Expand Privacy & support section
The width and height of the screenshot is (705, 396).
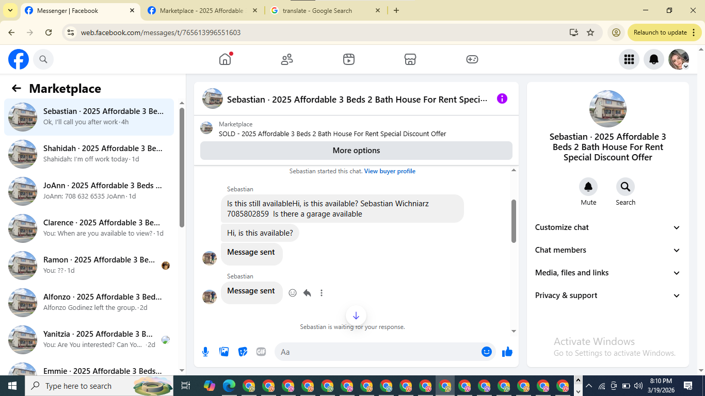pyautogui.click(x=608, y=295)
